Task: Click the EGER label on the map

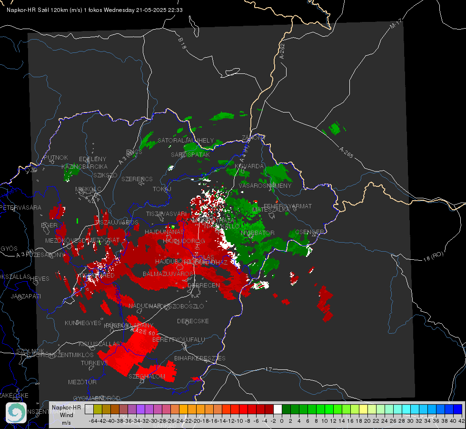Action: click(x=49, y=225)
